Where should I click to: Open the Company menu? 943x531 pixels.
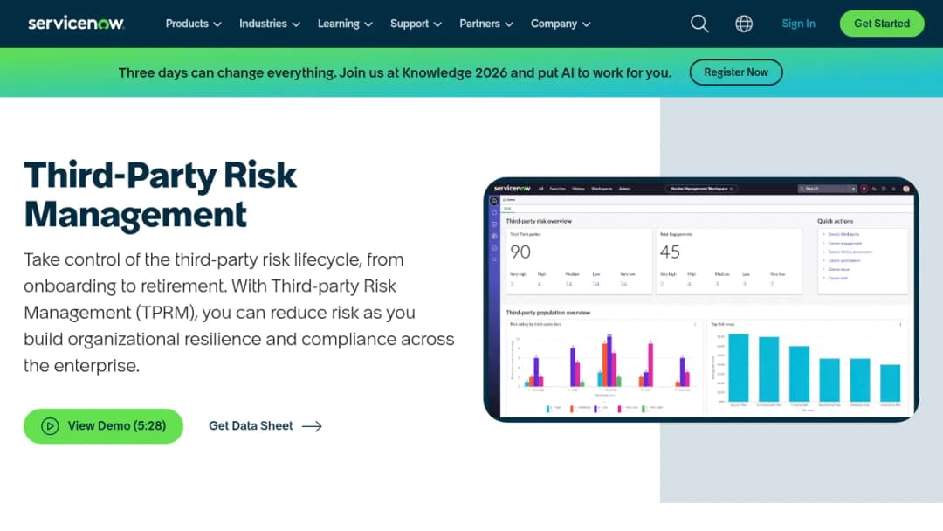point(561,24)
